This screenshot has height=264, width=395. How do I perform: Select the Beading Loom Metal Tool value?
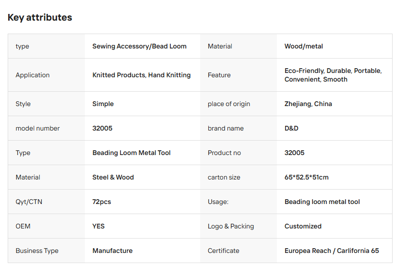point(131,153)
